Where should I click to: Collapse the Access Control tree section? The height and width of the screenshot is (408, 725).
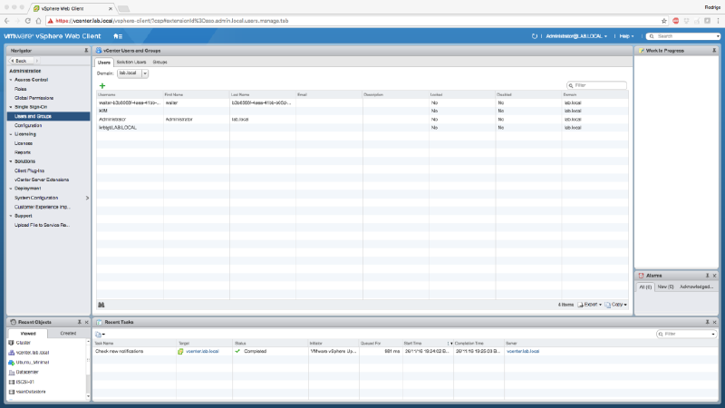(x=11, y=80)
